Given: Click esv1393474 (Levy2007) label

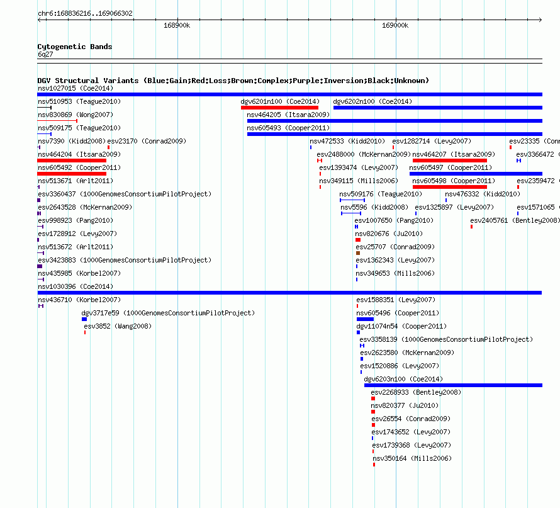Looking at the screenshot, I should pyautogui.click(x=359, y=167).
